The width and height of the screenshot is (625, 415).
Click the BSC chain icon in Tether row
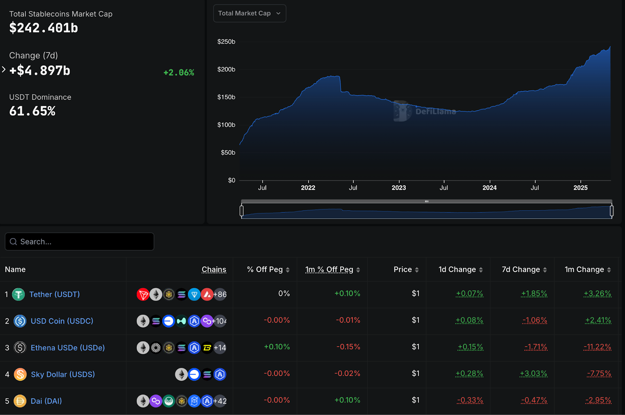[x=169, y=294]
